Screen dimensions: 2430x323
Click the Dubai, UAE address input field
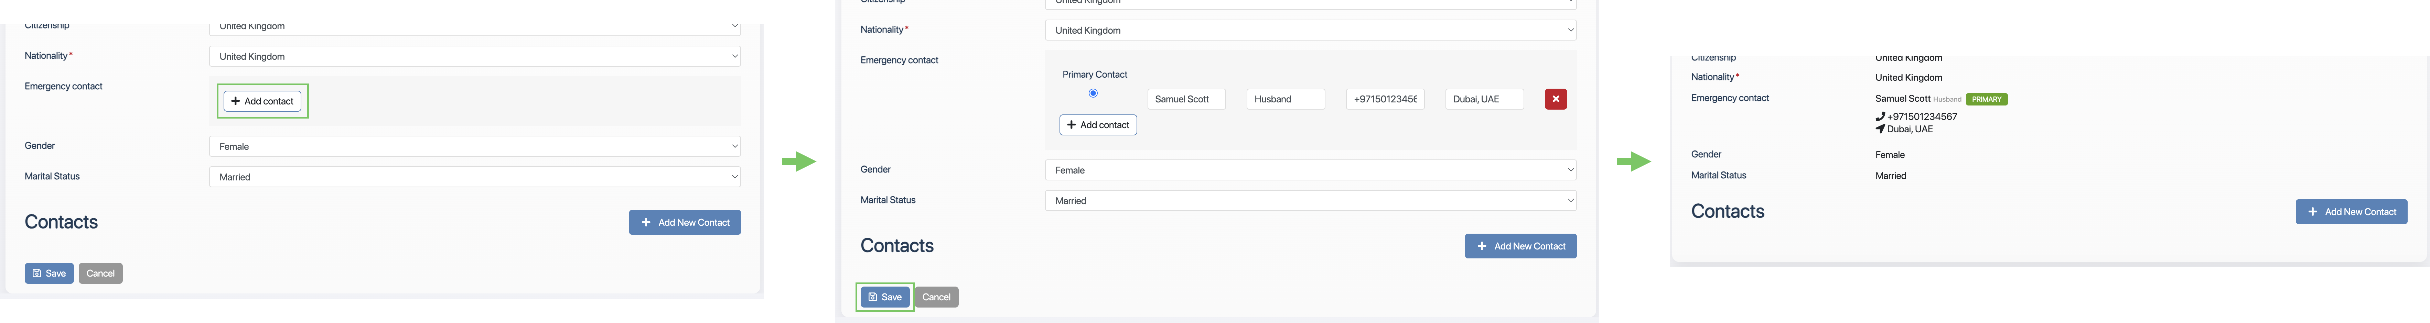click(x=1484, y=99)
